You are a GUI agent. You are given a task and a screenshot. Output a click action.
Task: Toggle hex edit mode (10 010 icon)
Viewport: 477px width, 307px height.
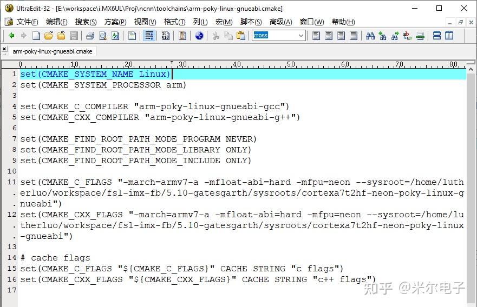point(166,36)
